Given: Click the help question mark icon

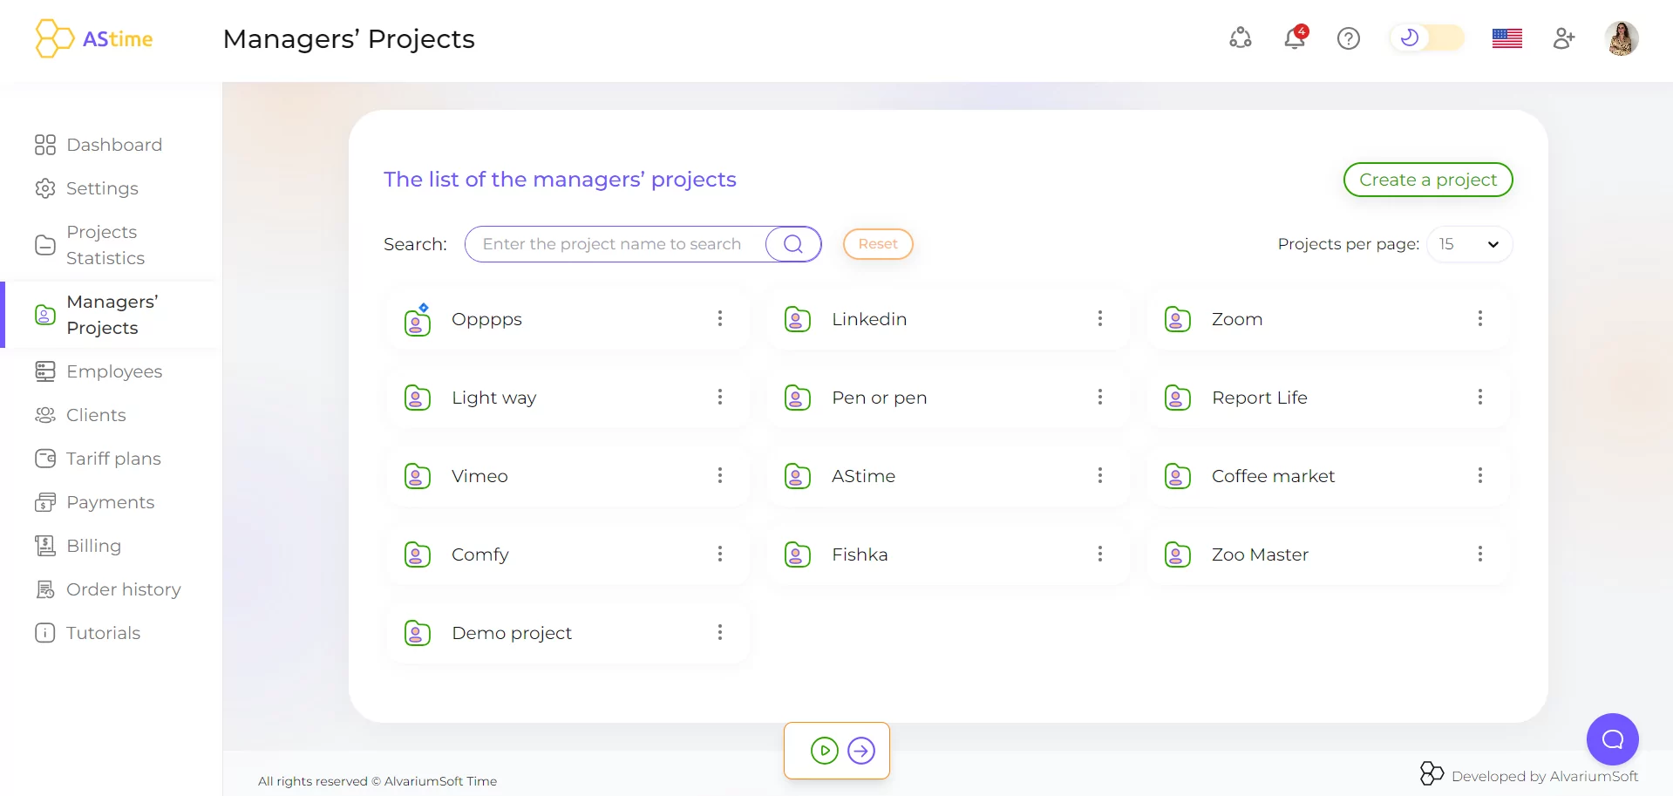Looking at the screenshot, I should pos(1348,38).
